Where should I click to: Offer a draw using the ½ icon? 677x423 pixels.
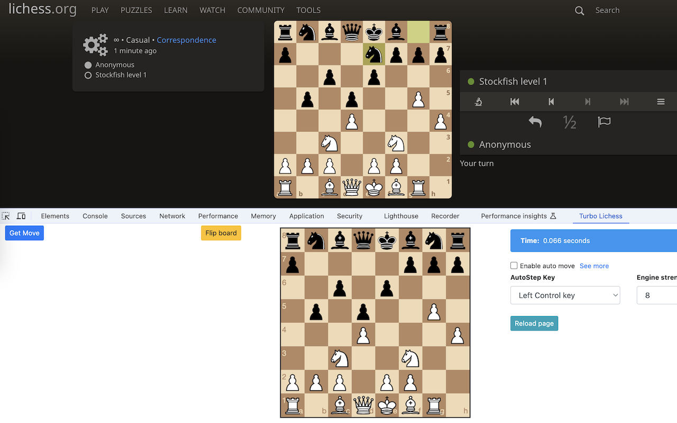coord(570,122)
